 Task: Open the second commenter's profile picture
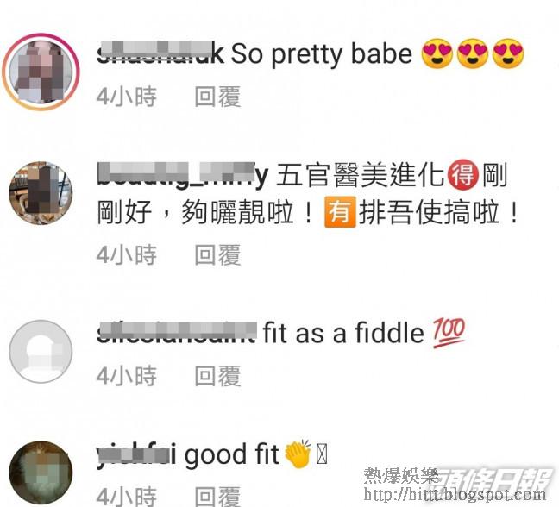coord(41,193)
